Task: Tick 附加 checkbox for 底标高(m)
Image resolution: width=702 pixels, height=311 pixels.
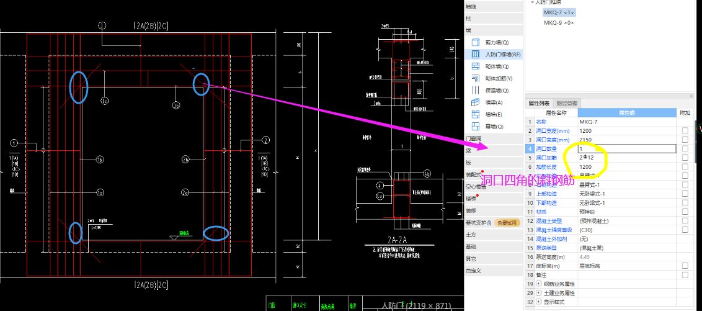Action: coord(685,266)
